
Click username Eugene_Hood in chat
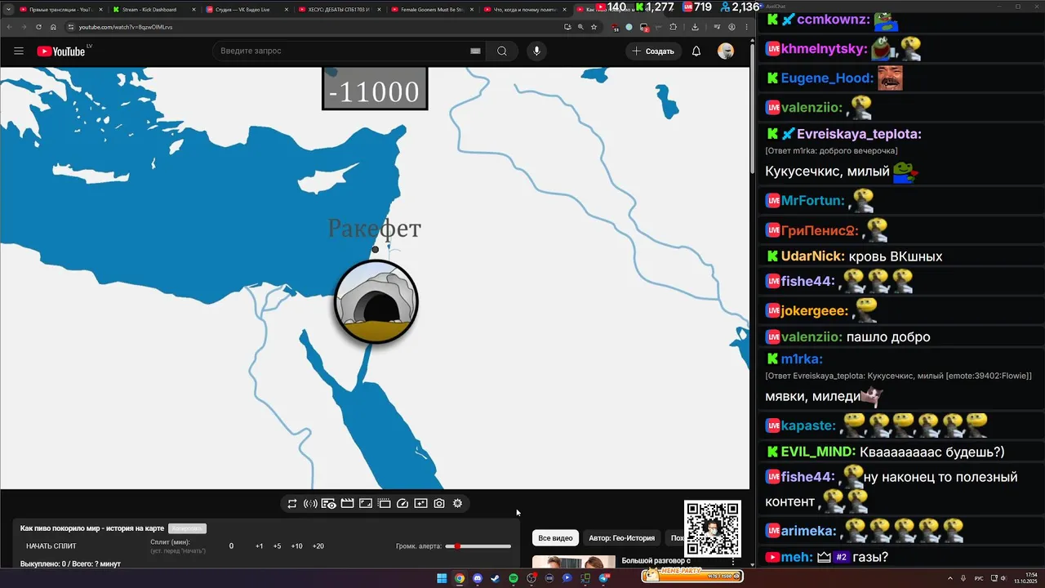point(827,78)
